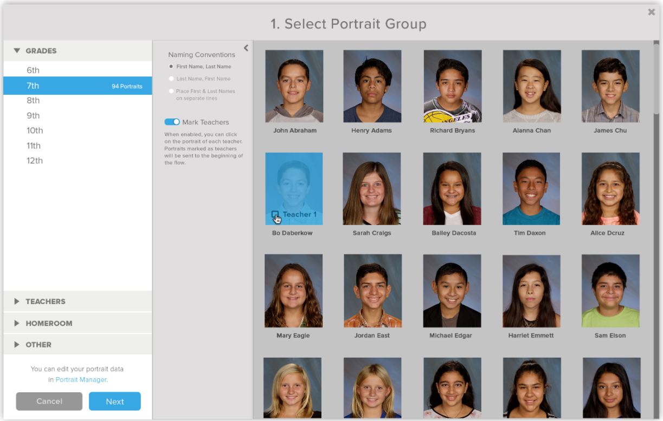Click the '94 Portraits' count label
Viewport: 663px width, 421px height.
tap(127, 86)
